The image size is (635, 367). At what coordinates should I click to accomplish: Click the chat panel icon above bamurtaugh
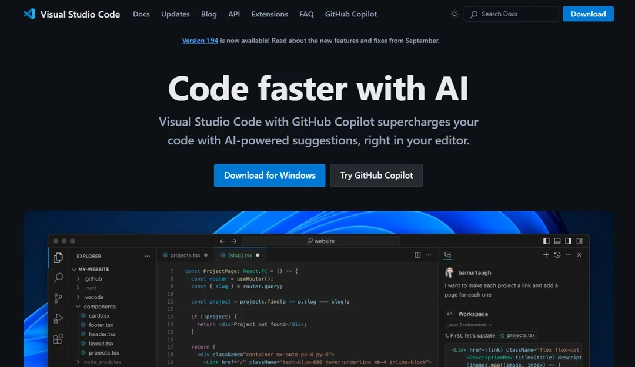(x=447, y=255)
